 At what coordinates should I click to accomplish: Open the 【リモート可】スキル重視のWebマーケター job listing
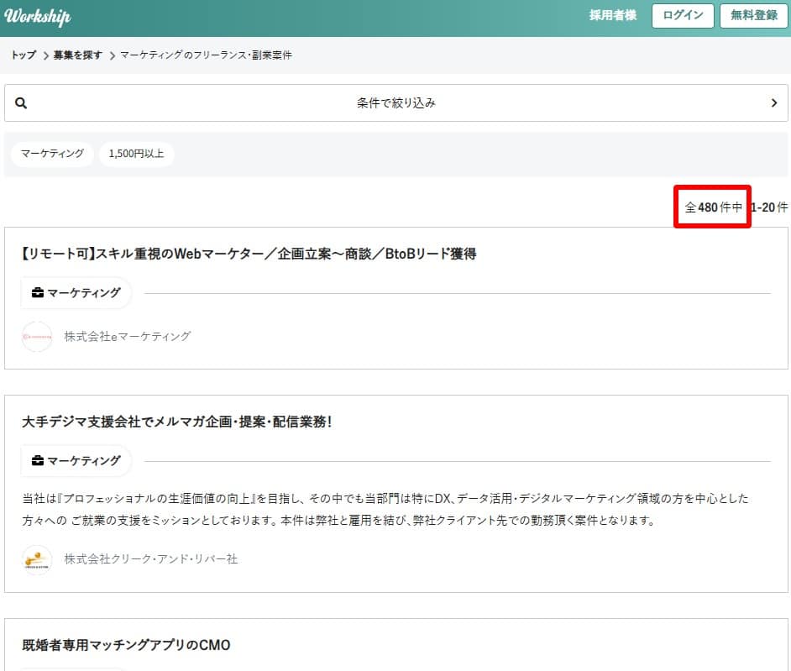coord(249,254)
